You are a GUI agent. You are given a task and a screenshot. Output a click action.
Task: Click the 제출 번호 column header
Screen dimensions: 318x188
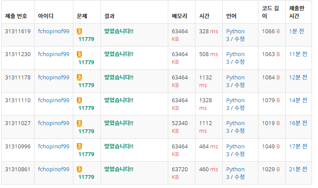[16, 16]
